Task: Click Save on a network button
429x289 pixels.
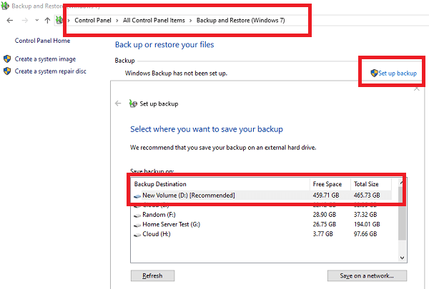Action: [x=367, y=276]
